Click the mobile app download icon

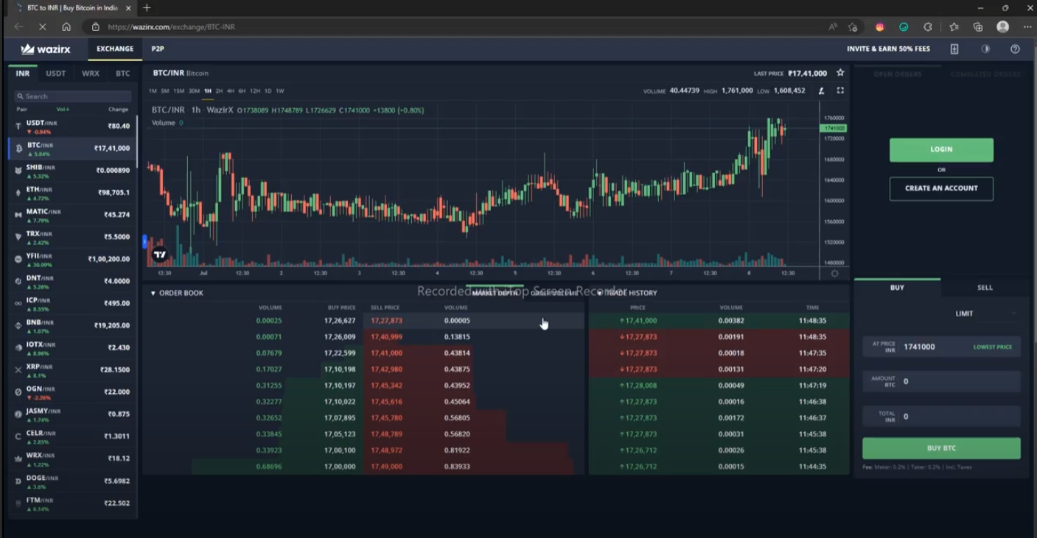(x=954, y=49)
